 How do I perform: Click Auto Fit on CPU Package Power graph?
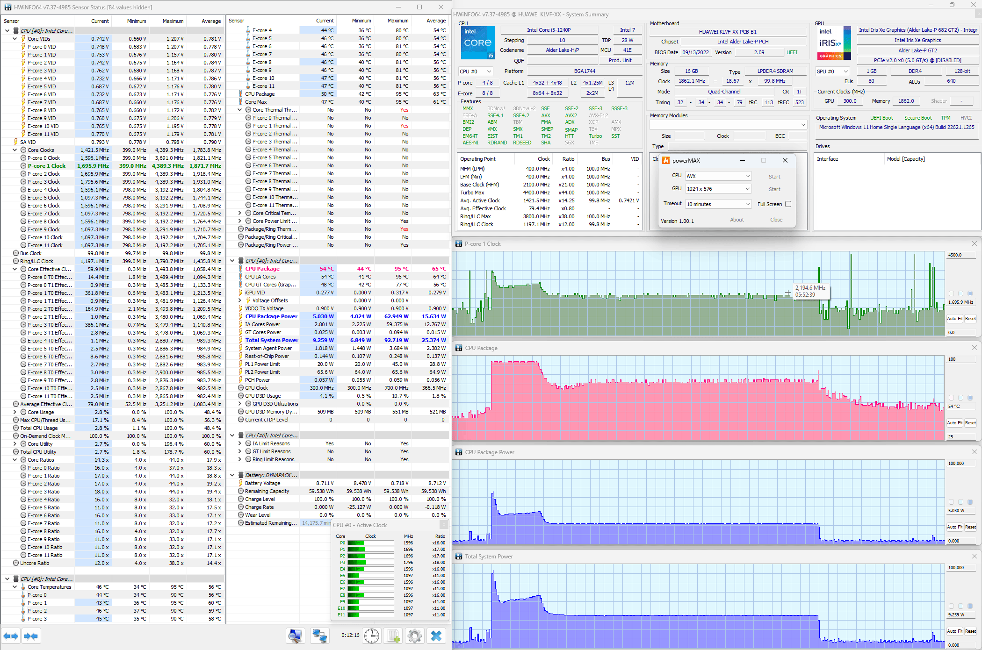click(x=955, y=527)
